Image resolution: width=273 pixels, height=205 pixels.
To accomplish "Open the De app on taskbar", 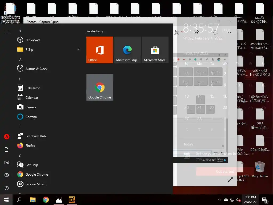I will 72,200.
